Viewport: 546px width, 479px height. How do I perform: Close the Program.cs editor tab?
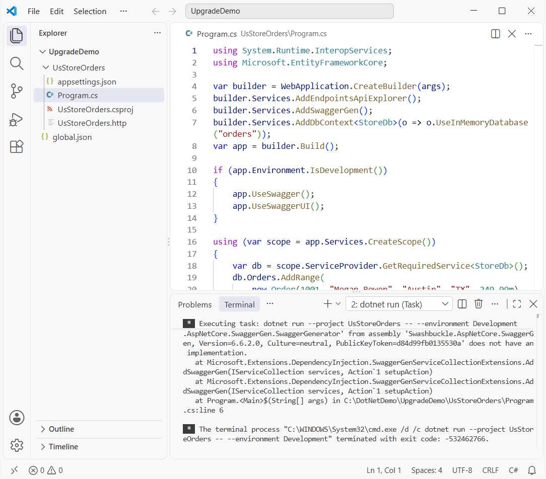512,34
